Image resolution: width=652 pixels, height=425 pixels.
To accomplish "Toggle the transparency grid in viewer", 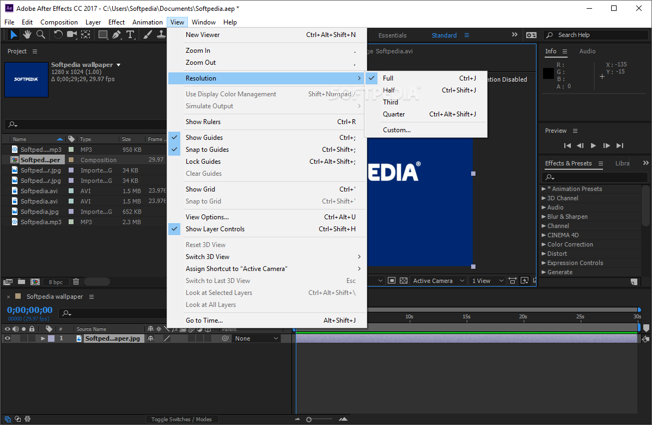I will (403, 280).
